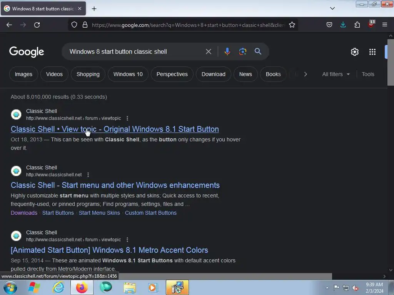The image size is (394, 295).
Task: Switch to Firefox in the taskbar
Action: 82,287
